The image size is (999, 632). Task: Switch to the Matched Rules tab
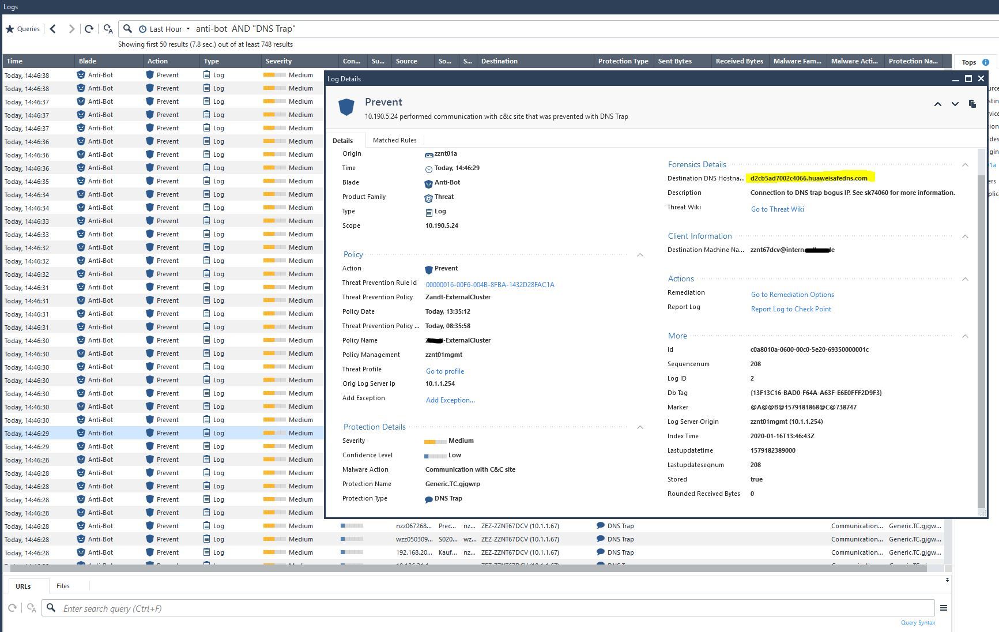click(394, 140)
